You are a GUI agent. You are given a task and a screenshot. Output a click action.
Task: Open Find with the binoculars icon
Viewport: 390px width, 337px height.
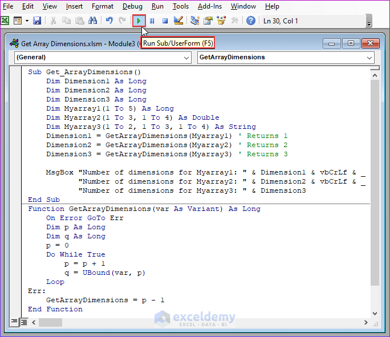92,21
